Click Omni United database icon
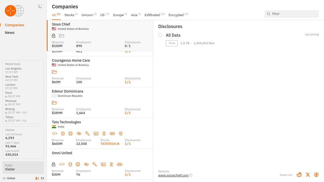324x182 pixels. click(70, 164)
